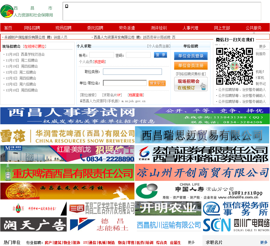Open 凉山州开创商贸有限公司 banner
270x246 pixels.
click(202, 172)
